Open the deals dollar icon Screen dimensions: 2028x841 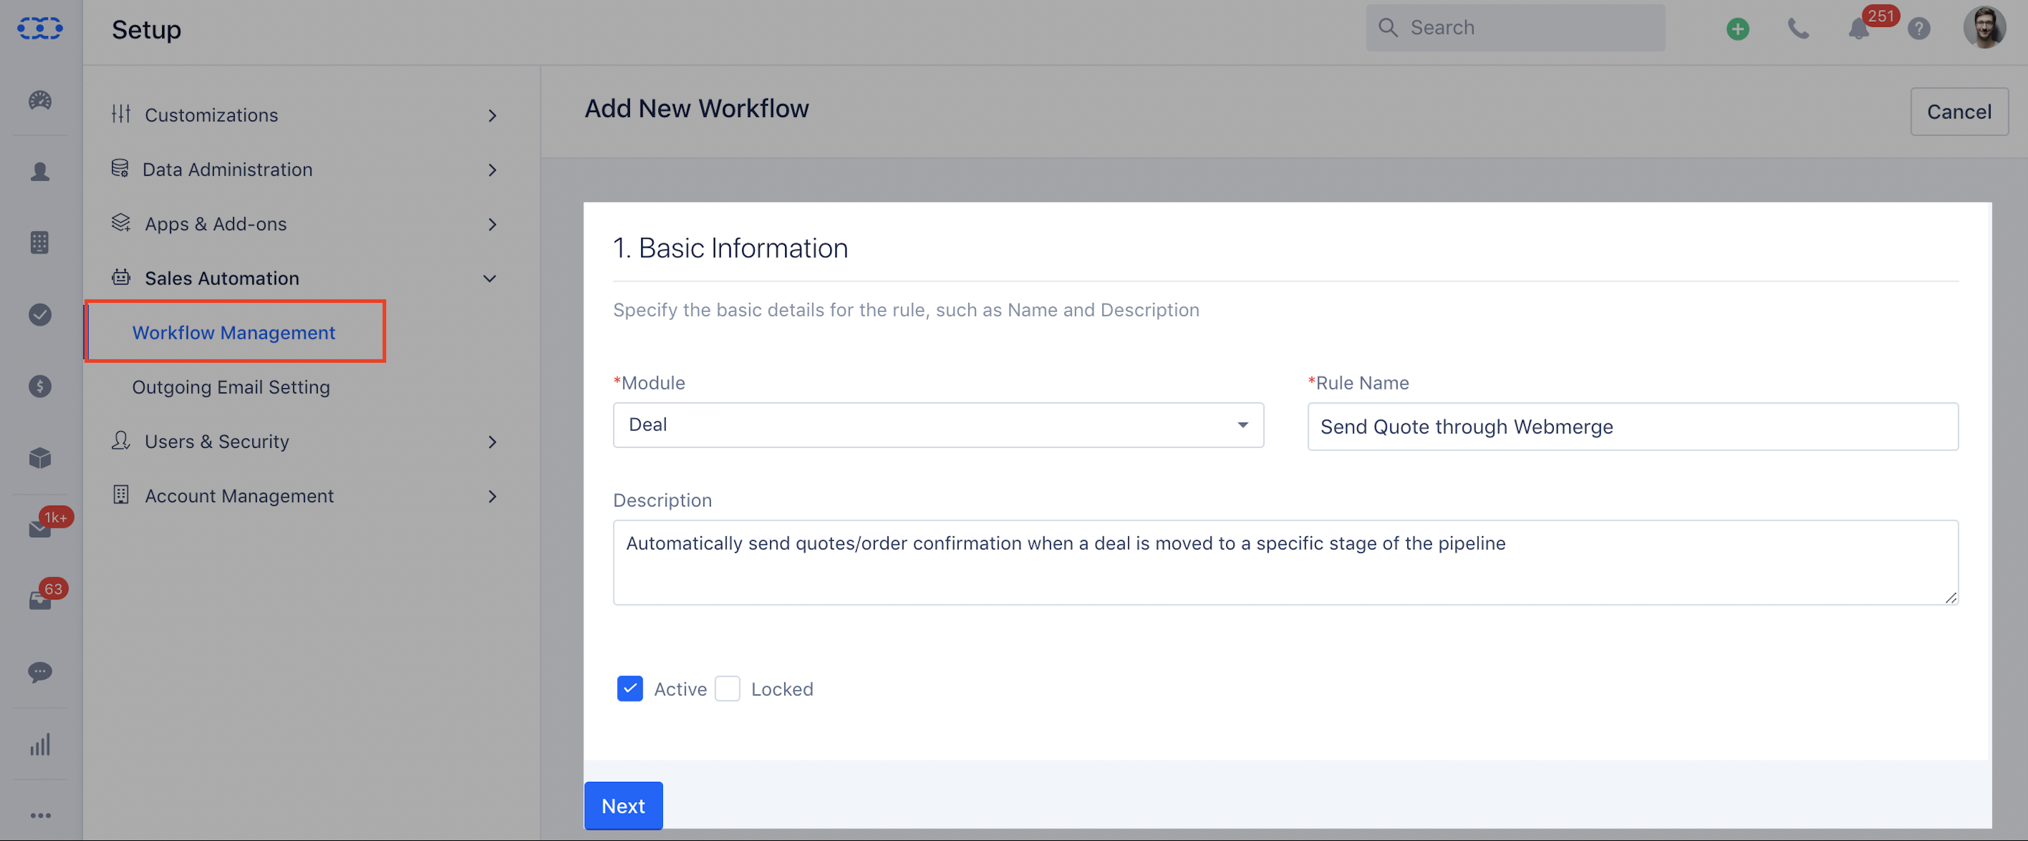click(x=40, y=386)
